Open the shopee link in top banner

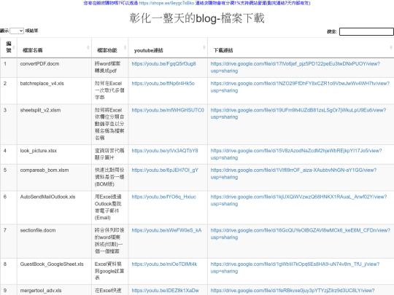(166, 3)
